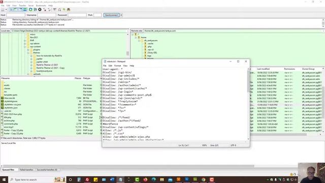The height and width of the screenshot is (183, 325).
Task: Open the FileZilla taskbar icon
Action: coord(87,179)
